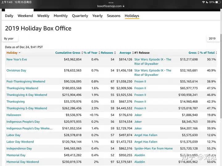Switch to the Monthly tab
This screenshot has height=166, width=222.
click(61, 16)
